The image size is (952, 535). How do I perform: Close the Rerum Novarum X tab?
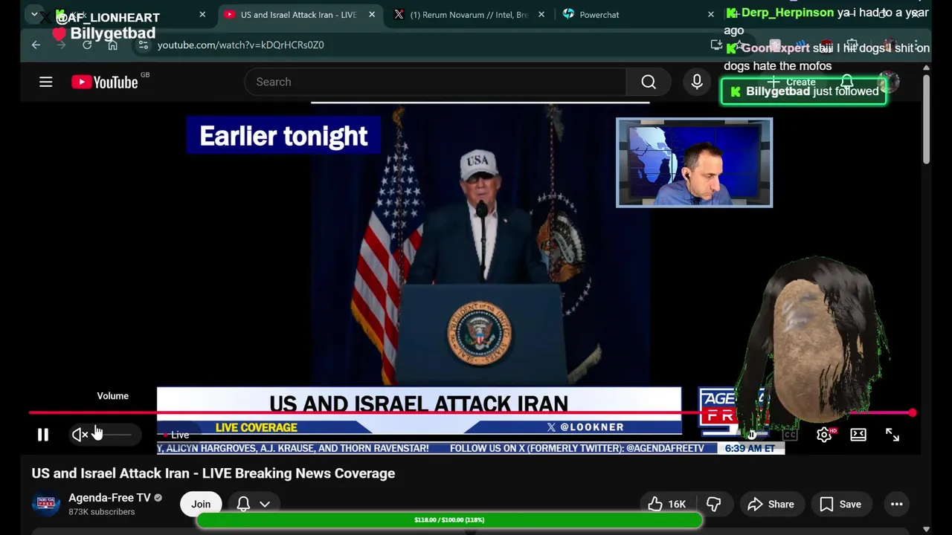point(541,14)
